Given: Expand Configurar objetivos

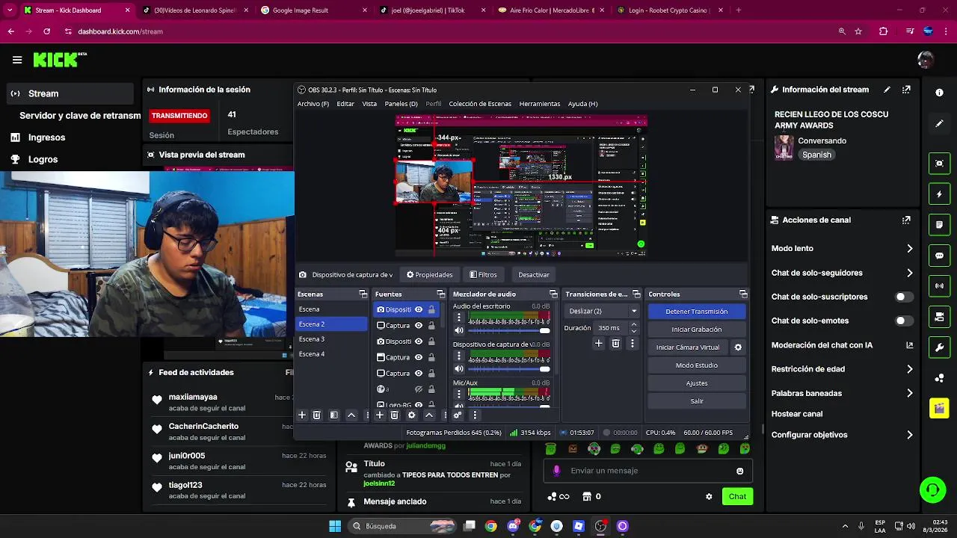Looking at the screenshot, I should coord(910,435).
